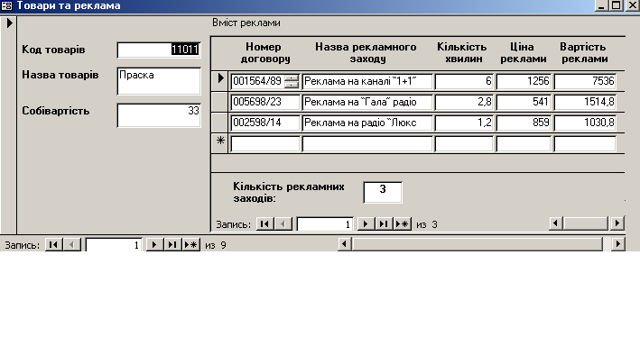Viewport: 640px width, 346px height.
Task: Click subform record number box
Action: (324, 224)
